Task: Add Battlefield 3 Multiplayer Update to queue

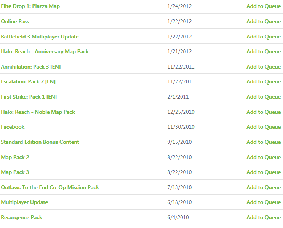Action: (263, 37)
